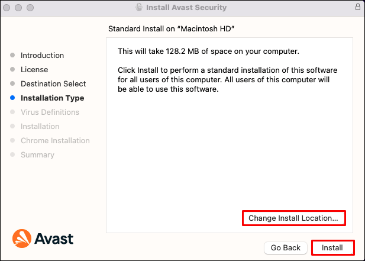Select the Introduction step
This screenshot has width=365, height=261.
42,55
